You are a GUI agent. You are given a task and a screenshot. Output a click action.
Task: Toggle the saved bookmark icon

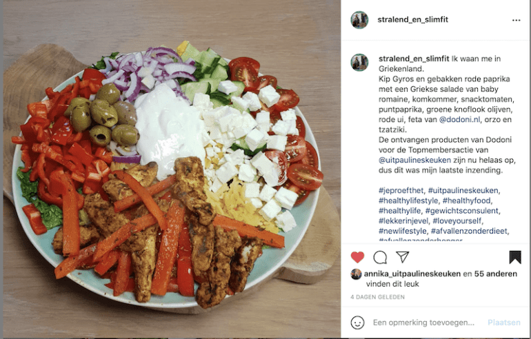click(x=514, y=257)
